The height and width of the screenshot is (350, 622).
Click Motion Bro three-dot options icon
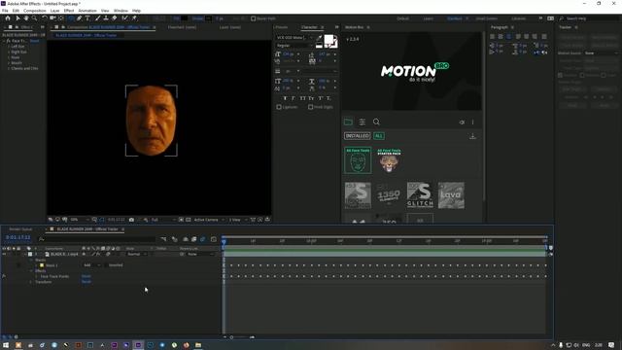pyautogui.click(x=473, y=122)
